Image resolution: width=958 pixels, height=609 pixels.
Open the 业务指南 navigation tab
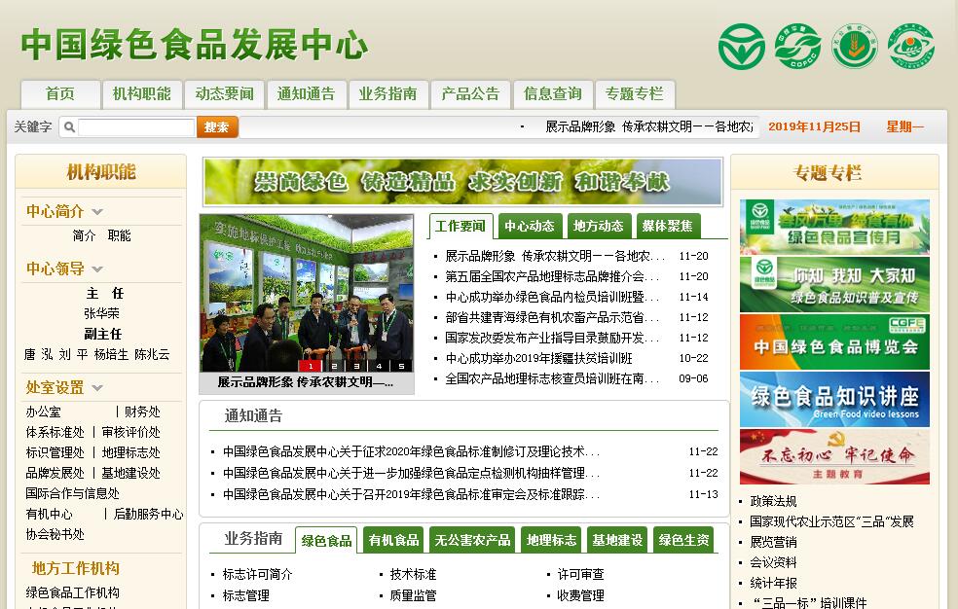click(x=387, y=94)
